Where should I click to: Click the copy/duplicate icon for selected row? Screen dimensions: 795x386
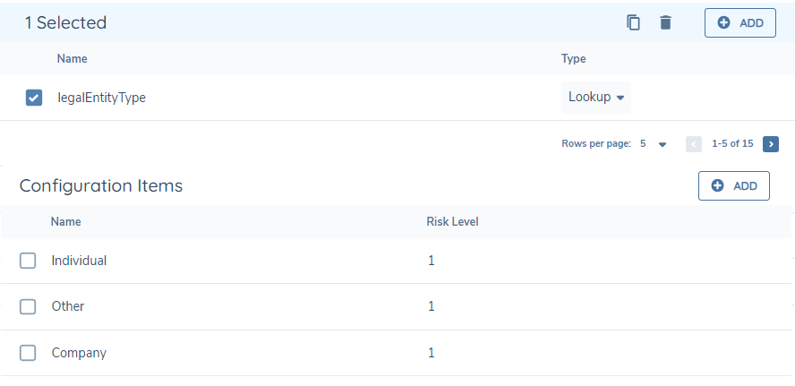click(x=634, y=23)
